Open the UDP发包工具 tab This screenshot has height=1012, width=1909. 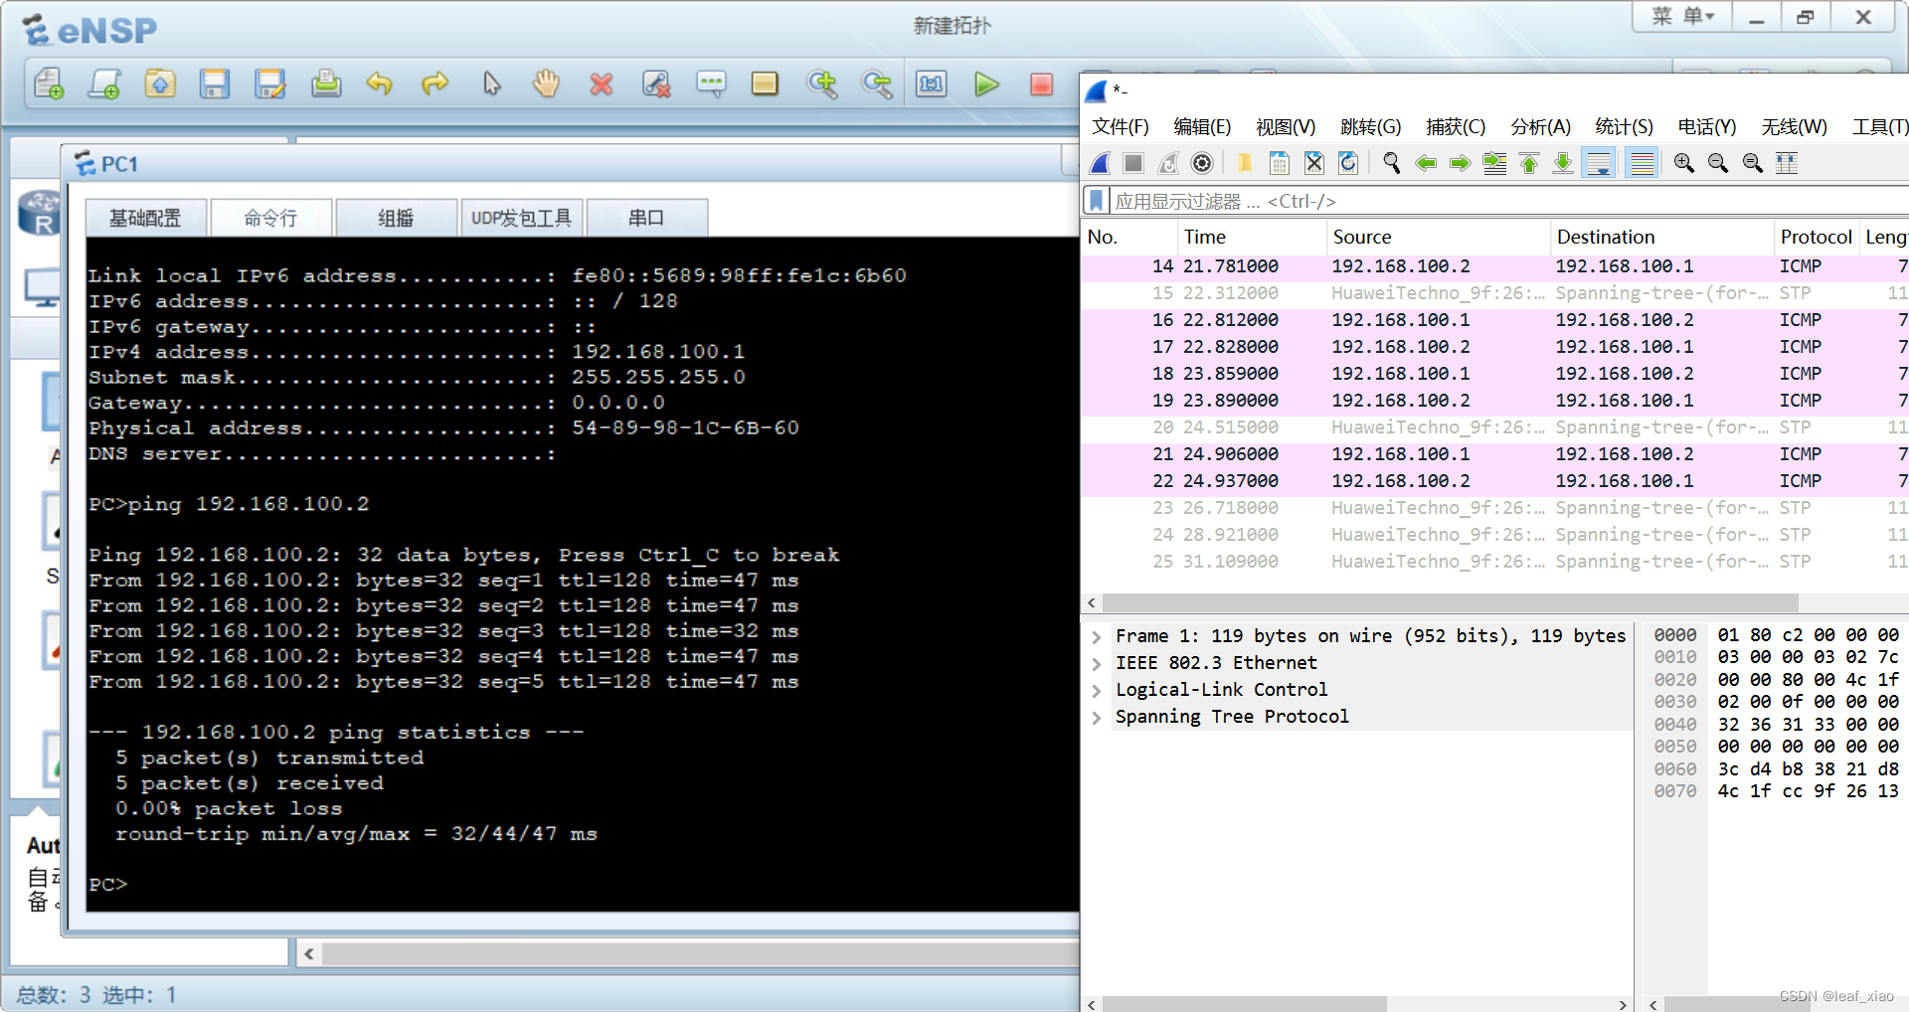(x=521, y=218)
